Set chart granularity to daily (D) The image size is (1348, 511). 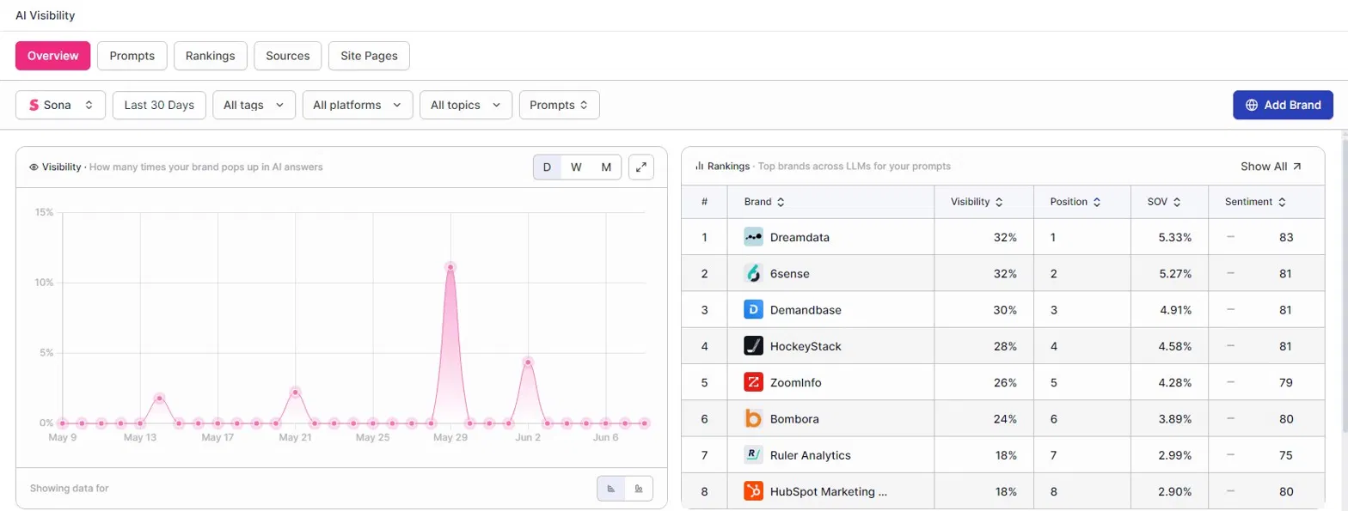click(x=547, y=167)
